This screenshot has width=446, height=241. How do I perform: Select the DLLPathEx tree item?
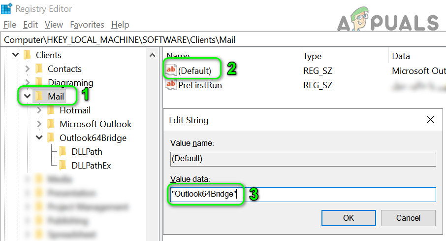coord(91,166)
